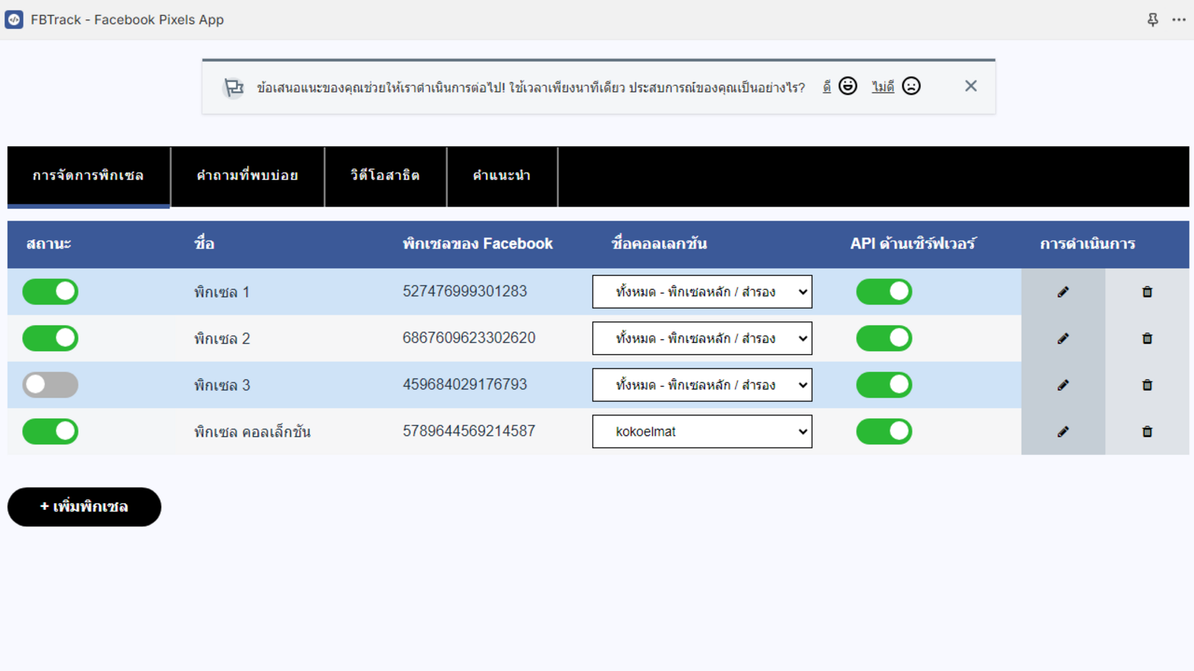
Task: Click the name พิกเซล คอลเล็กชัน
Action: click(x=252, y=432)
